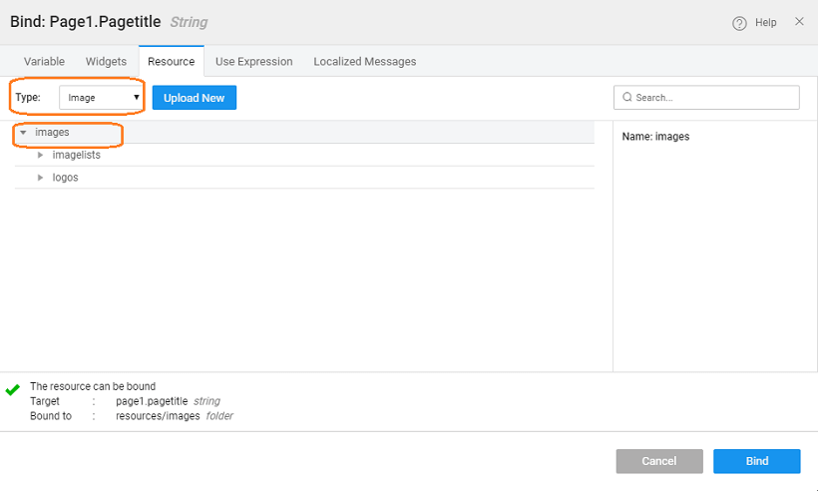This screenshot has height=491, width=818.
Task: Open the Localized Messages tab
Action: (x=364, y=61)
